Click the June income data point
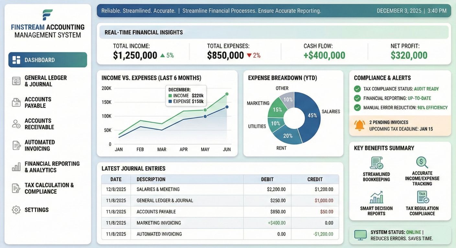Screen dimensions: 456x248 pos(227,94)
